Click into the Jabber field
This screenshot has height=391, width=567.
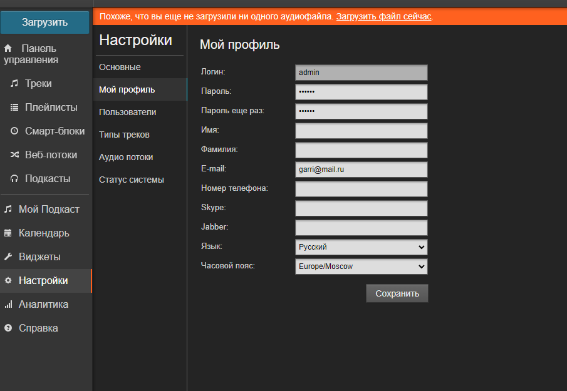pyautogui.click(x=362, y=228)
